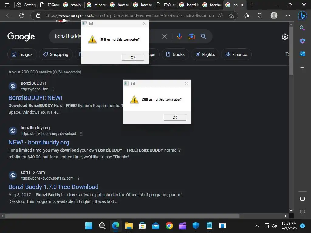This screenshot has height=233, width=311.
Task: Add page to favorites star icon
Action: coord(231,15)
